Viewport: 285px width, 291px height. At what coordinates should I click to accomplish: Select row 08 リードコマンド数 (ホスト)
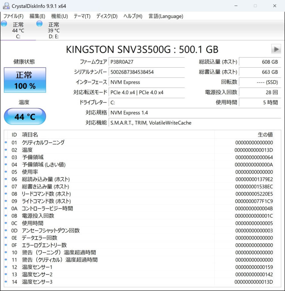pos(139,194)
